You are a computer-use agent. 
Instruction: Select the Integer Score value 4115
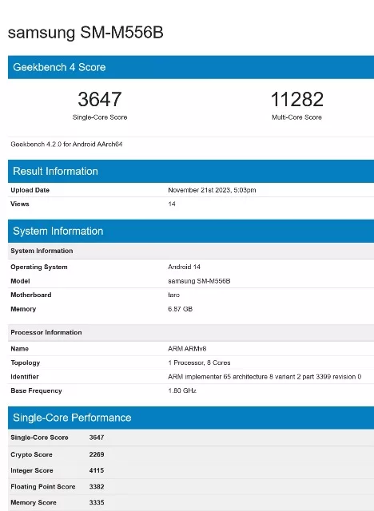coord(97,470)
